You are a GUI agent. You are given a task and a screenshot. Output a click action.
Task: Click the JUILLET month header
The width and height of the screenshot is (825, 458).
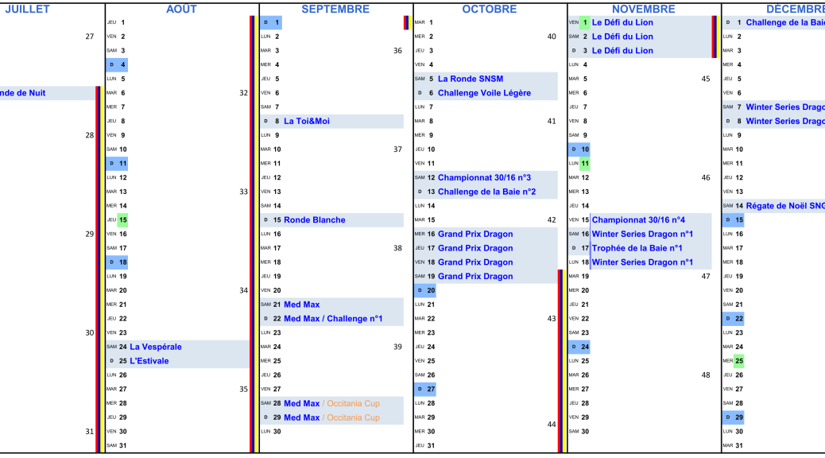pos(27,9)
